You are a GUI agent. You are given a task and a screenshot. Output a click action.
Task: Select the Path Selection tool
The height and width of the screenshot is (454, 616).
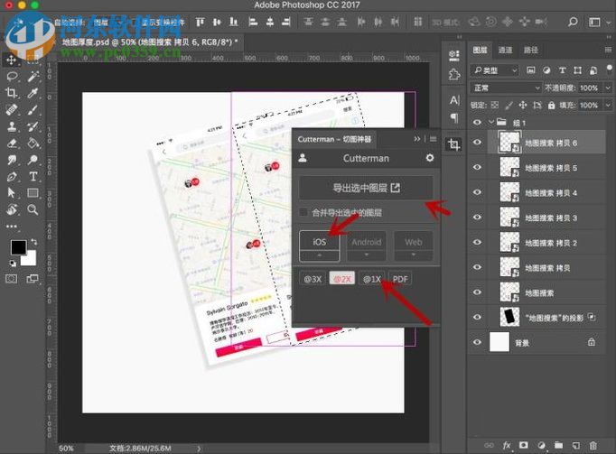[12, 193]
